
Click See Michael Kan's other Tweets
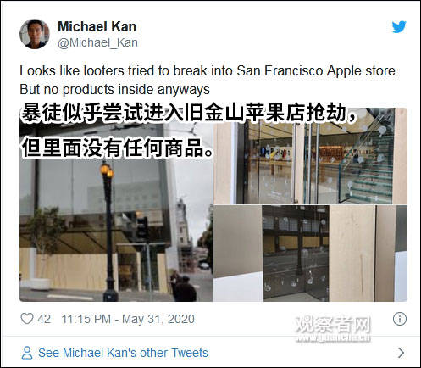[x=123, y=353]
